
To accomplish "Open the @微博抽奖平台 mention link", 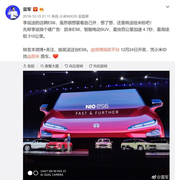I will point(105,50).
